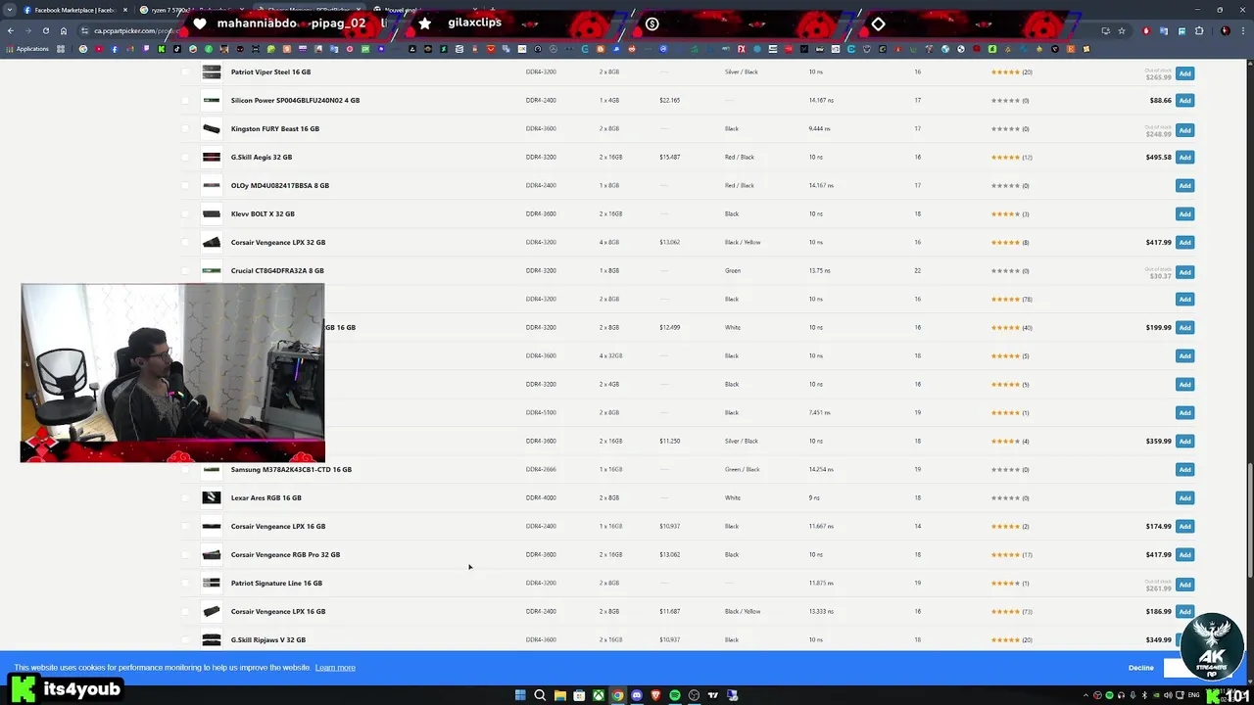The width and height of the screenshot is (1254, 705).
Task: Open TradingView from the taskbar
Action: (713, 695)
